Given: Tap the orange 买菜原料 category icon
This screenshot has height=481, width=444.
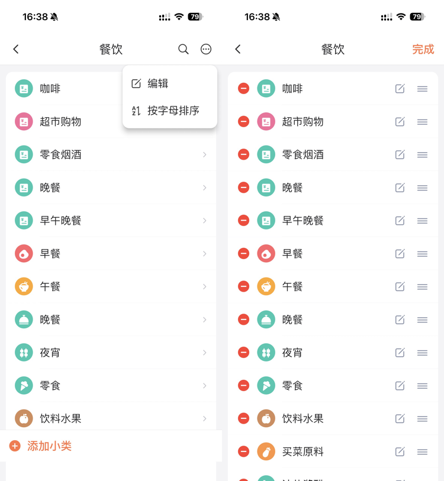Looking at the screenshot, I should (266, 451).
